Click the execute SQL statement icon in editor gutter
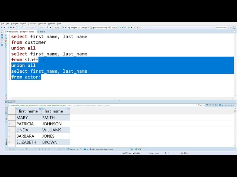This screenshot has width=237, height=177. [x=6, y=35]
